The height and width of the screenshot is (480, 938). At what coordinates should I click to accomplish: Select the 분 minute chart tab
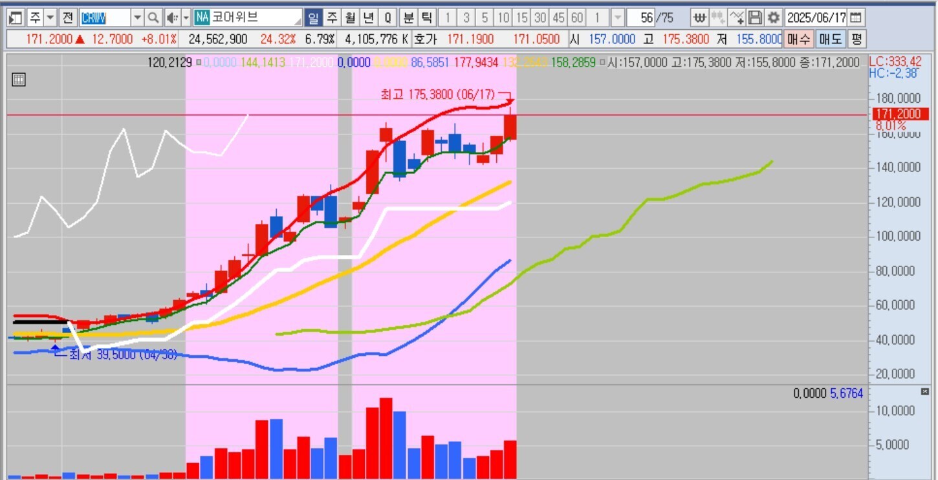(x=409, y=17)
